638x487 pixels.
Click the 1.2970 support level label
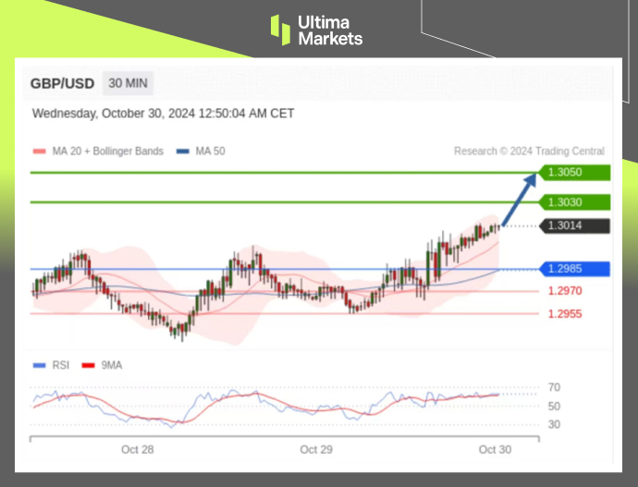(565, 291)
